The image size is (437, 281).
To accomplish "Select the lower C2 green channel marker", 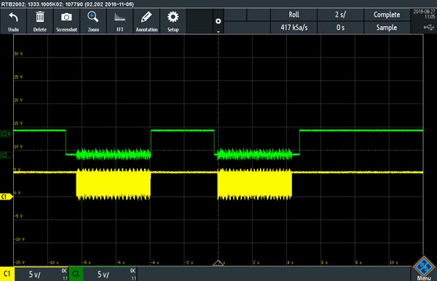I will tap(6, 155).
